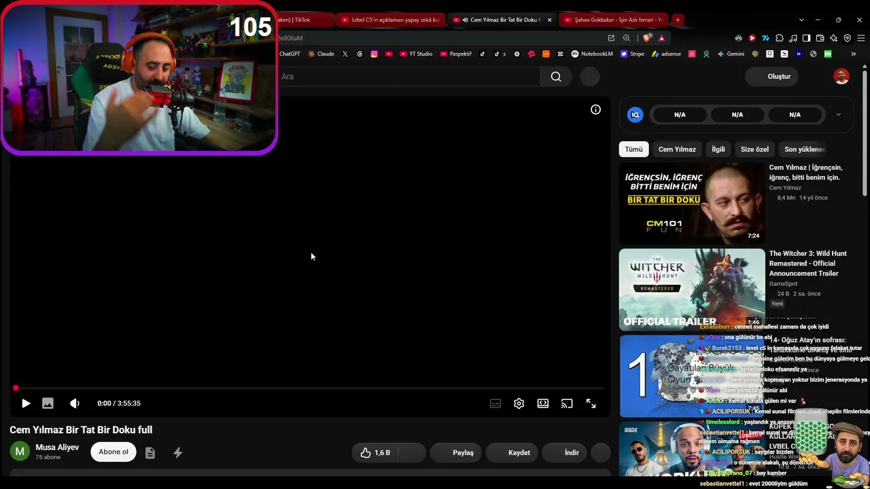Open the browser extensions puzzle icon
870x489 pixels.
pos(780,38)
